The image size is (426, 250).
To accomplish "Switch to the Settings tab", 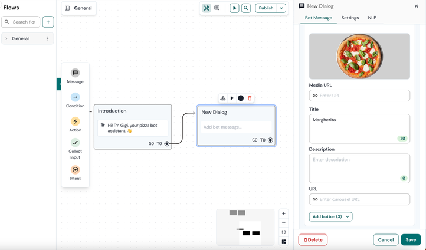I will [350, 18].
